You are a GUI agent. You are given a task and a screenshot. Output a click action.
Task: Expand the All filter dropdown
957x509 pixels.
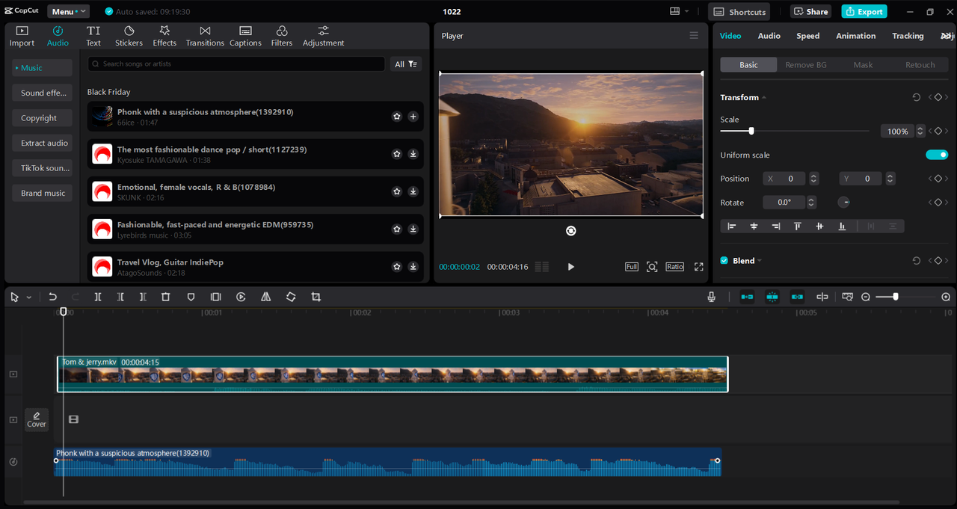[406, 64]
